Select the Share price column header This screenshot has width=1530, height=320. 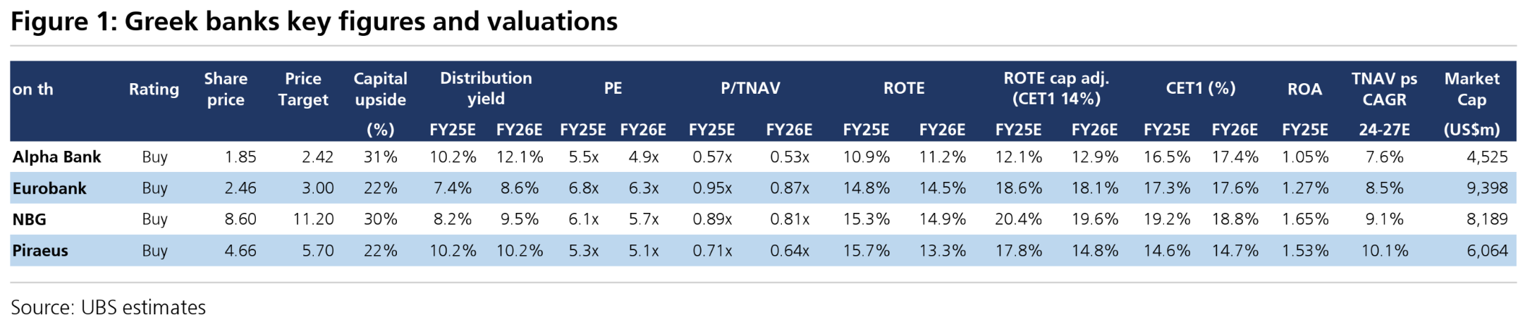tap(226, 90)
